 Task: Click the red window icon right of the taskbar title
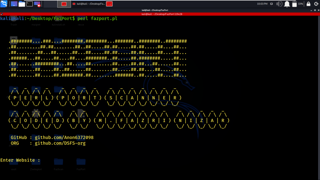point(109,4)
